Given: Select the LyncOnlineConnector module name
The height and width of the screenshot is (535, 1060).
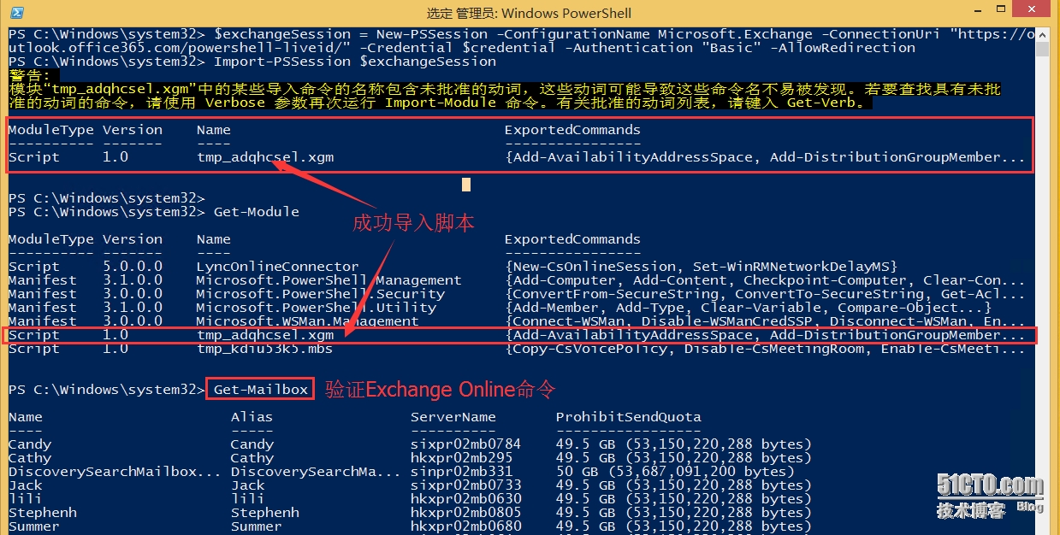Looking at the screenshot, I should (x=277, y=267).
